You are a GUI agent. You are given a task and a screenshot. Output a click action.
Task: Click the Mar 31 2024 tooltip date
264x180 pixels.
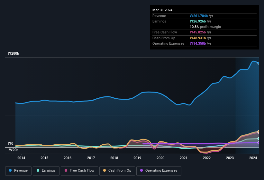point(162,10)
